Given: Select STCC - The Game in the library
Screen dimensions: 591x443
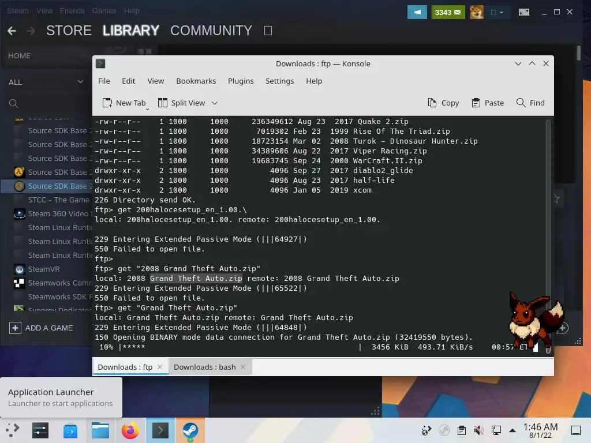Looking at the screenshot, I should pyautogui.click(x=58, y=200).
